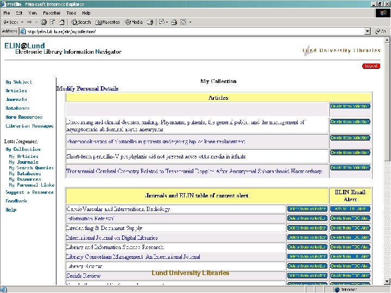391x293 pixels.
Task: Open International Journal on Digital Libraries
Action: coord(112,238)
